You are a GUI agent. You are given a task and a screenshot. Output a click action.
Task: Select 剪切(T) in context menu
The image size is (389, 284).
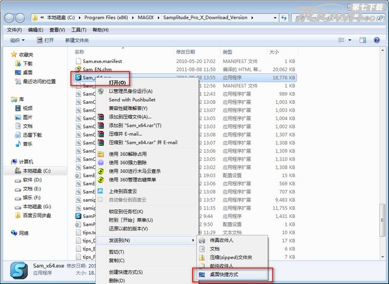coord(147,252)
